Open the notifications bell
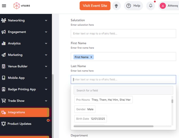 tap(151, 6)
